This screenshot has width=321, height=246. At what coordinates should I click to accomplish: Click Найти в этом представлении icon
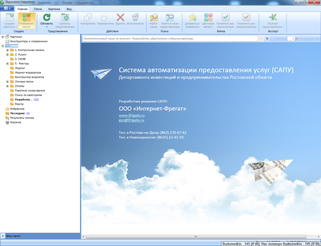[x=170, y=18]
